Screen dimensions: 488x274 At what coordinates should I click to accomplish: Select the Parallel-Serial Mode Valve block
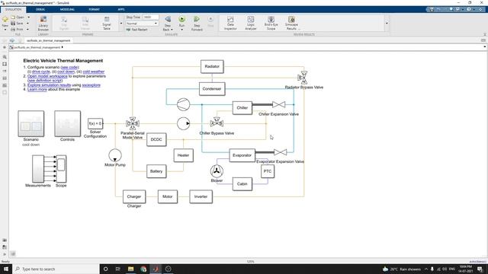133,123
